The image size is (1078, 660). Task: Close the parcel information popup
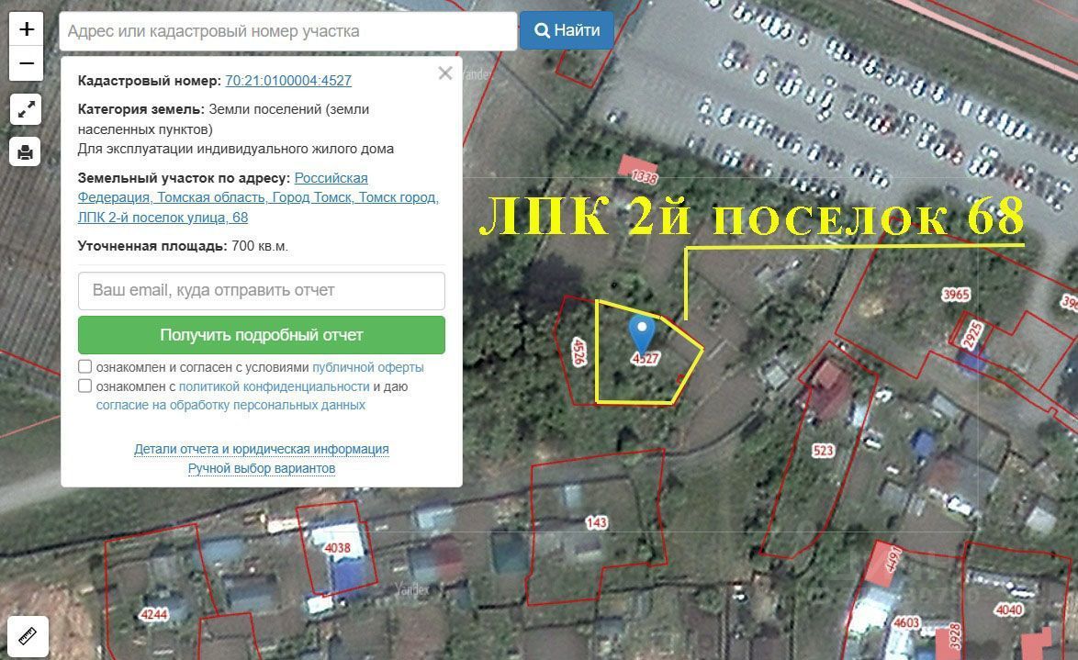(x=445, y=73)
